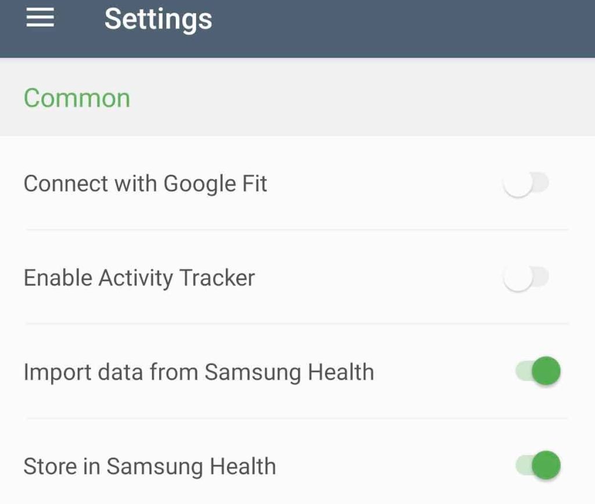Click the Settings title in the header
The width and height of the screenshot is (595, 504).
pos(158,20)
